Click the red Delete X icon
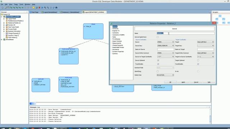 point(39,8)
